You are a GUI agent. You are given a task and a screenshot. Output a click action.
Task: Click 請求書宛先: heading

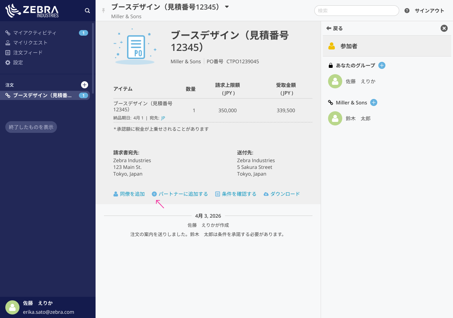(126, 153)
